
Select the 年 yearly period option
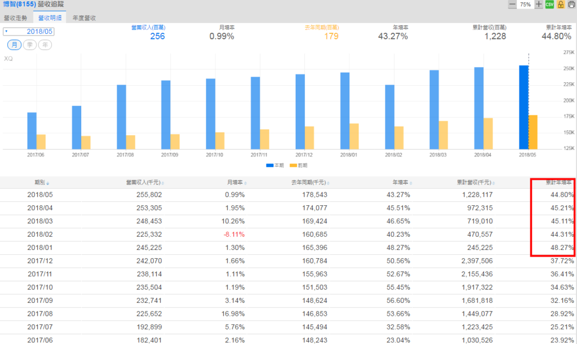click(45, 45)
